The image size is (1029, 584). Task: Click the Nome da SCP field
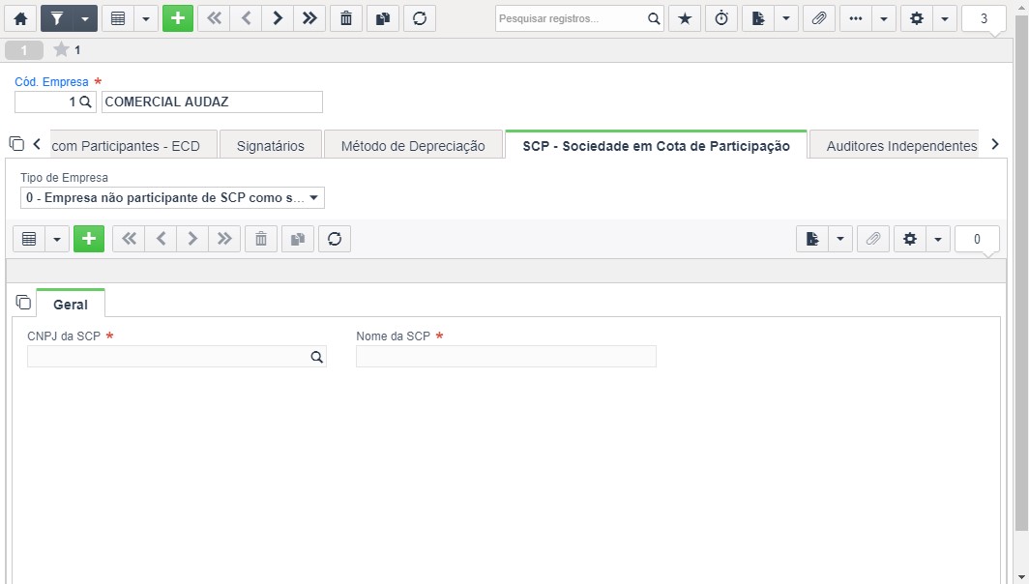click(x=506, y=357)
